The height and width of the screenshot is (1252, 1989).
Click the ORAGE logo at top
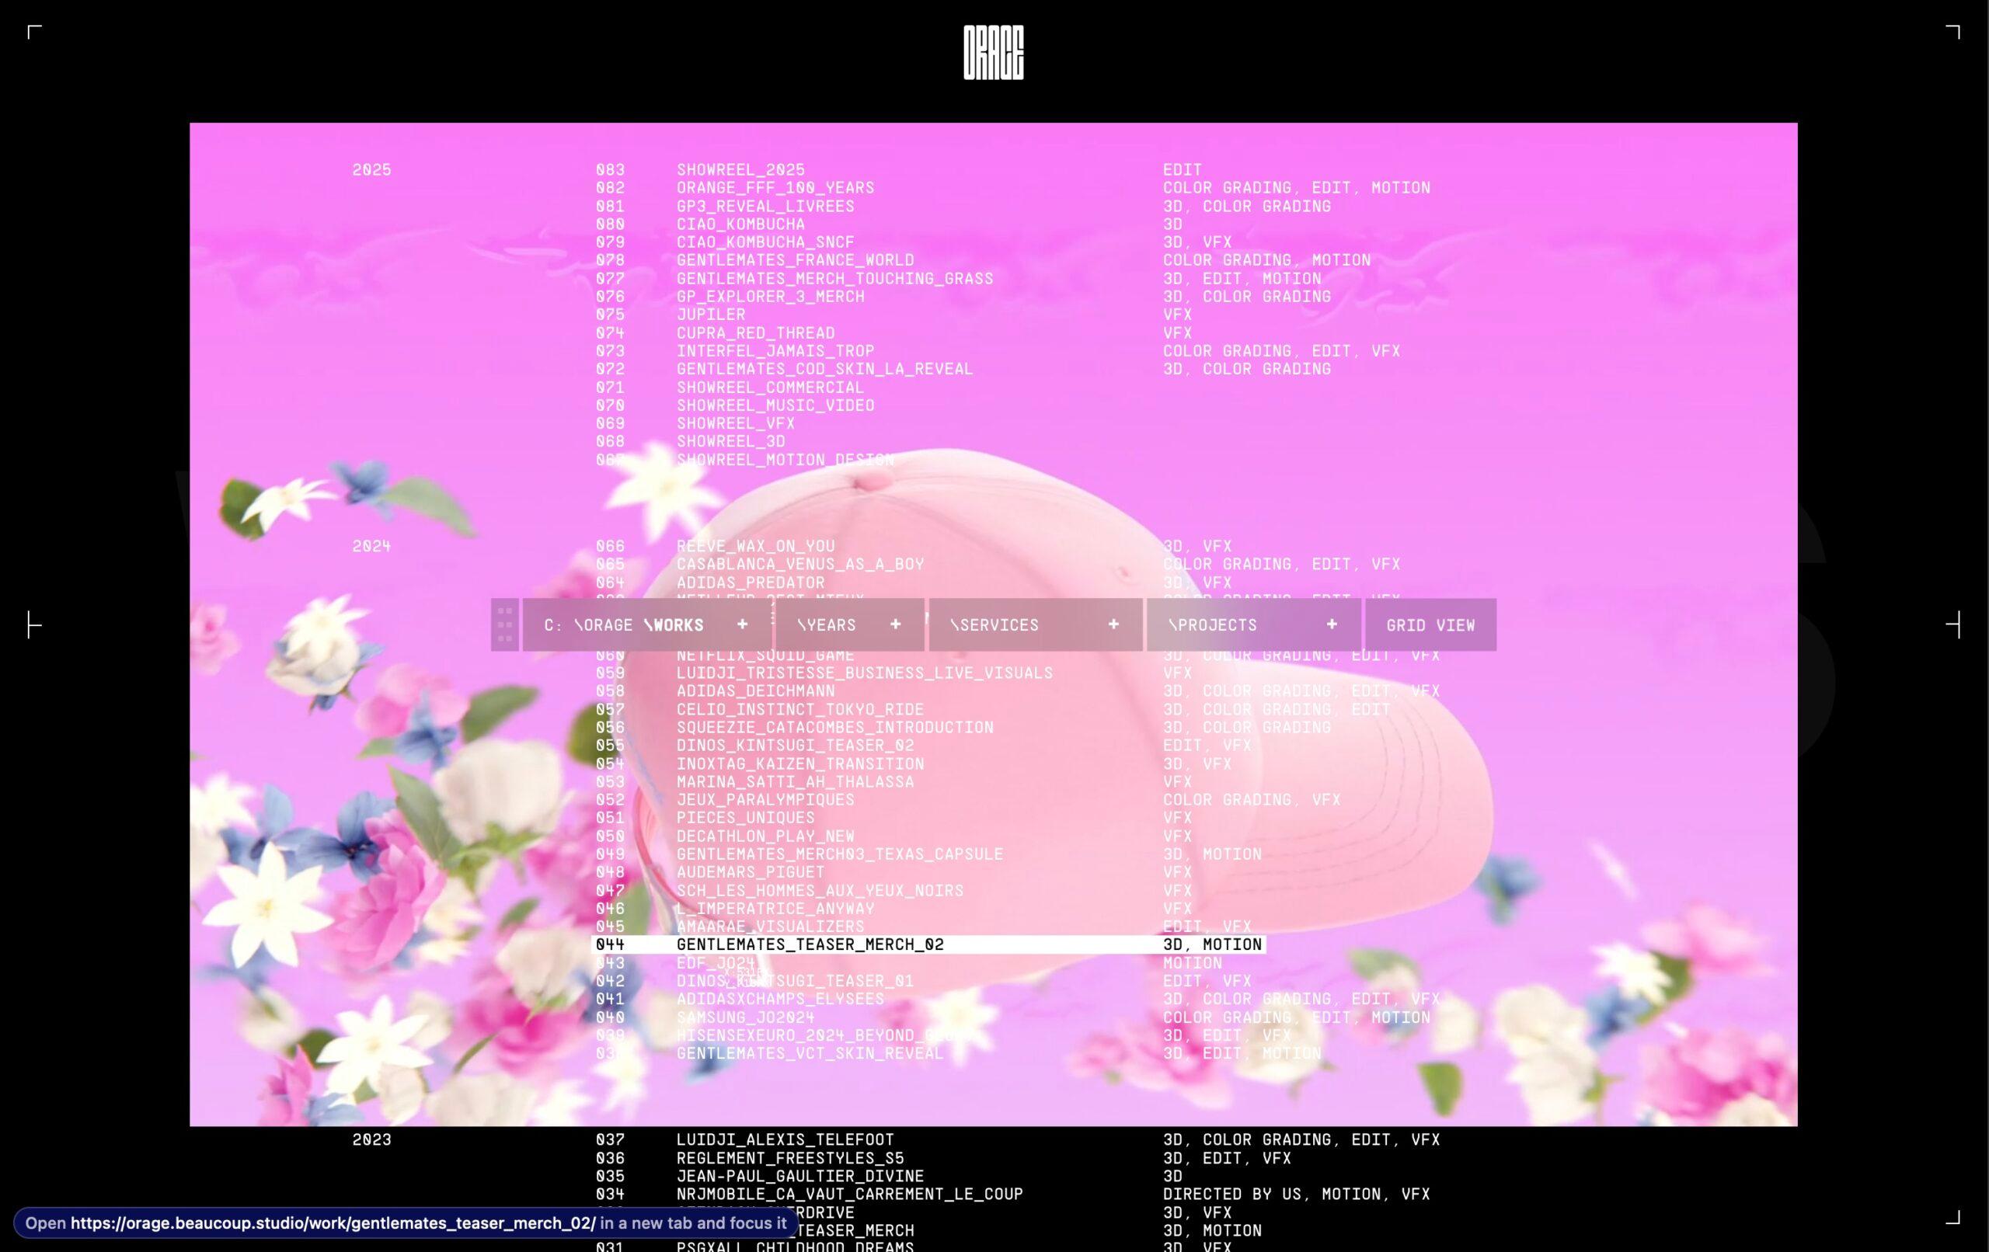pos(993,53)
